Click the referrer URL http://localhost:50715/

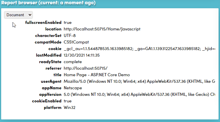click(86, 68)
